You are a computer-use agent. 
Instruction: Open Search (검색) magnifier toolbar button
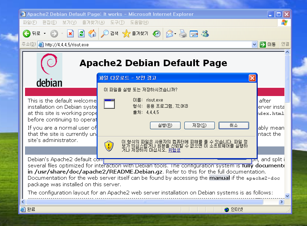pos(110,34)
